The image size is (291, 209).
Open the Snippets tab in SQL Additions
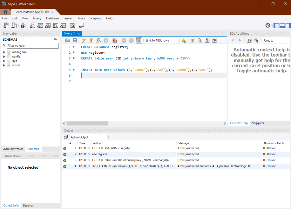coord(258,123)
